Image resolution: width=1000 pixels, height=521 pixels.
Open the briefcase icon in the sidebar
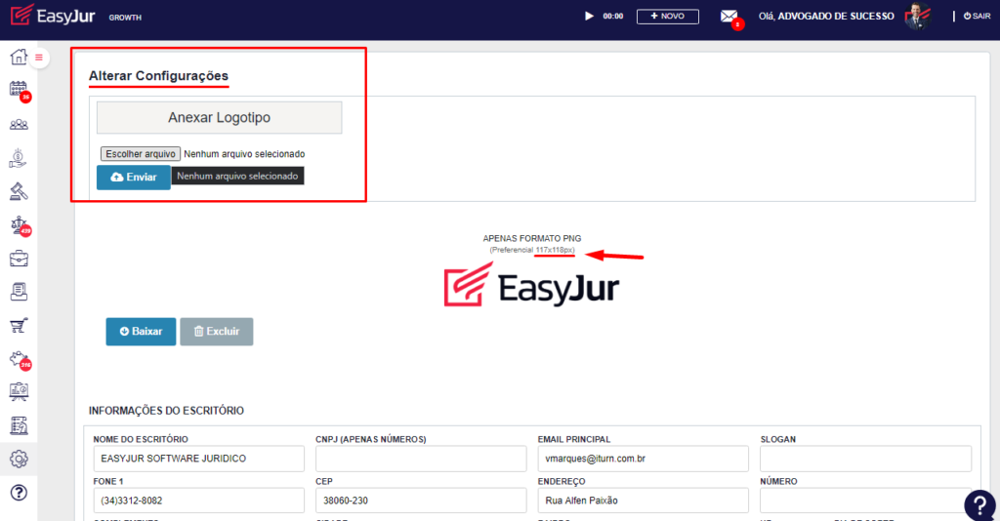(x=19, y=259)
